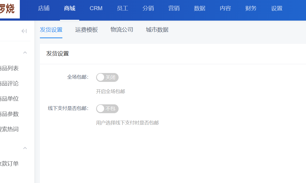Go to 数据 in the top navigation
The width and height of the screenshot is (306, 183).
coord(200,8)
